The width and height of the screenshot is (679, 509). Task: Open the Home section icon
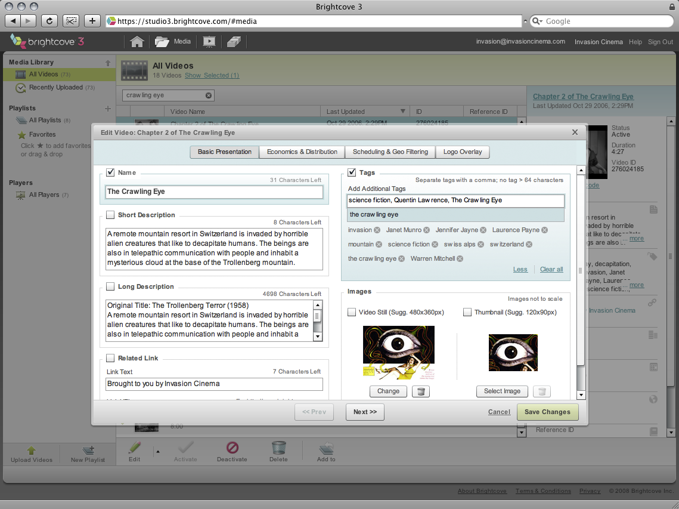[x=137, y=42]
